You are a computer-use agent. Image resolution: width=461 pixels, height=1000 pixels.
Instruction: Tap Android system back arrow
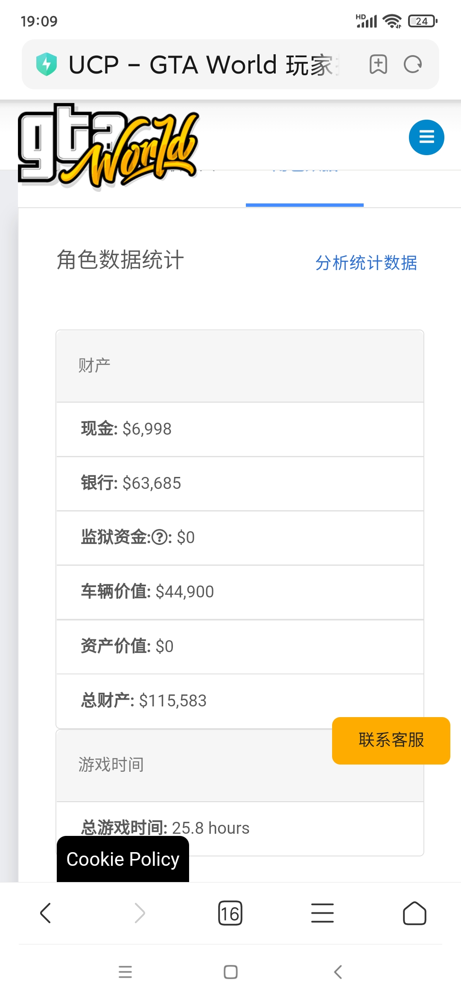338,972
